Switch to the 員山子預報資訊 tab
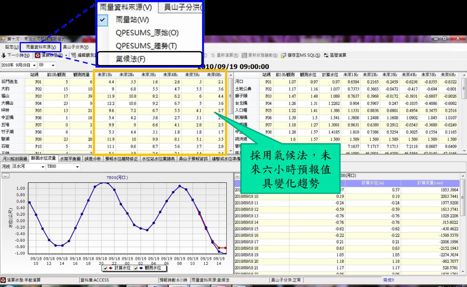This screenshot has height=287, width=467. (x=193, y=159)
